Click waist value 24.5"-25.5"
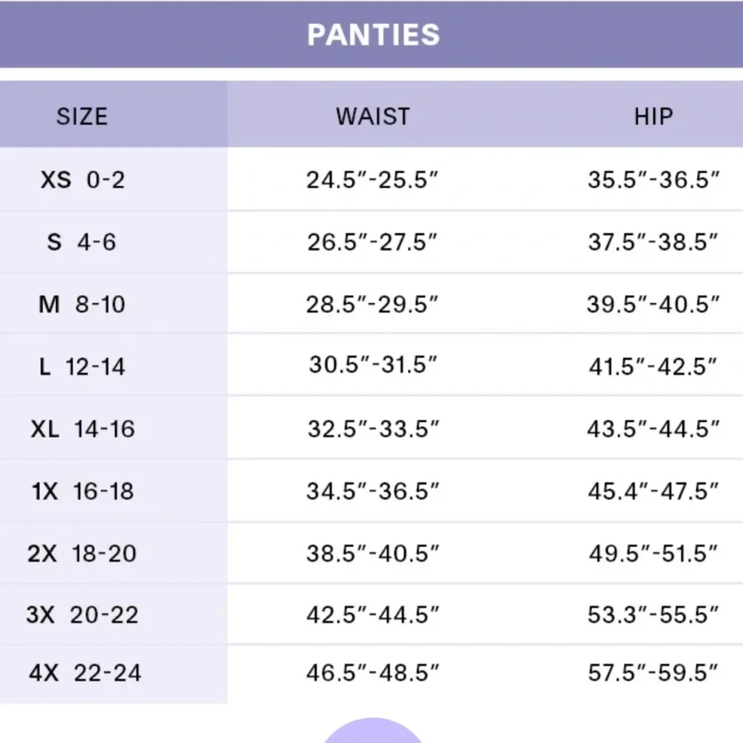 pyautogui.click(x=372, y=180)
